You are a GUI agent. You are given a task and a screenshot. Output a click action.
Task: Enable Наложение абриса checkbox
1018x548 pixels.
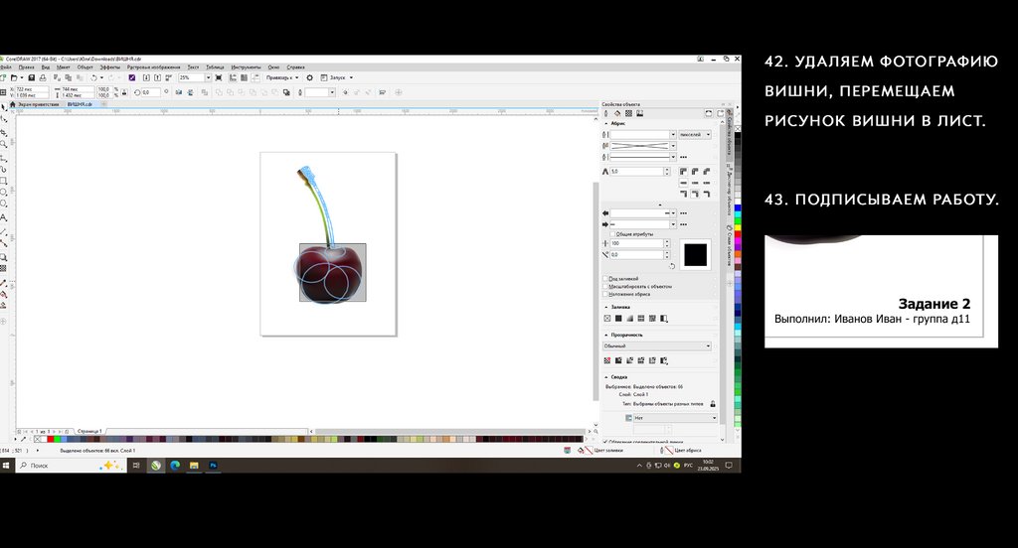pos(605,294)
